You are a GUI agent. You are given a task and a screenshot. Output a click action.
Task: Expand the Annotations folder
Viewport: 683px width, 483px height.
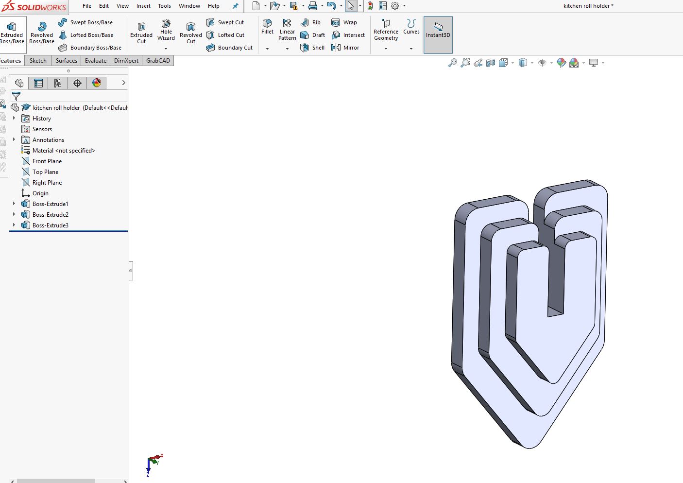14,139
